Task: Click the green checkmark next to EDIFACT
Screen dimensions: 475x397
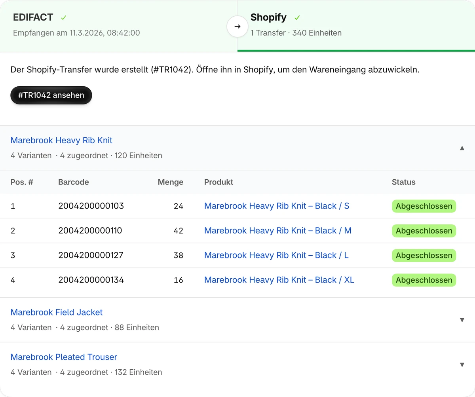Action: 63,17
